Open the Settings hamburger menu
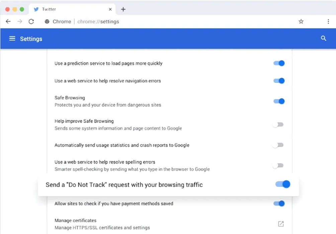 [x=12, y=39]
